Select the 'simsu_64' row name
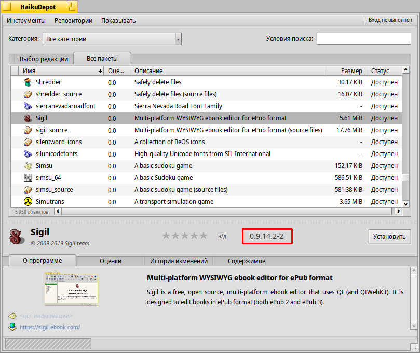This screenshot has height=353, width=420. pos(48,178)
